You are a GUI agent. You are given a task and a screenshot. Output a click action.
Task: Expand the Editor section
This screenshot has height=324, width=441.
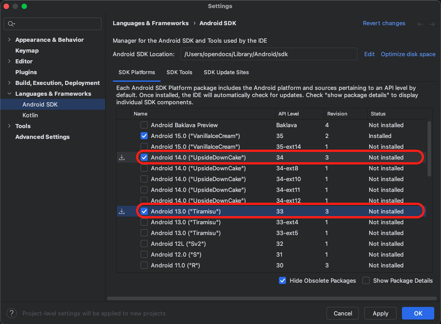click(x=9, y=61)
